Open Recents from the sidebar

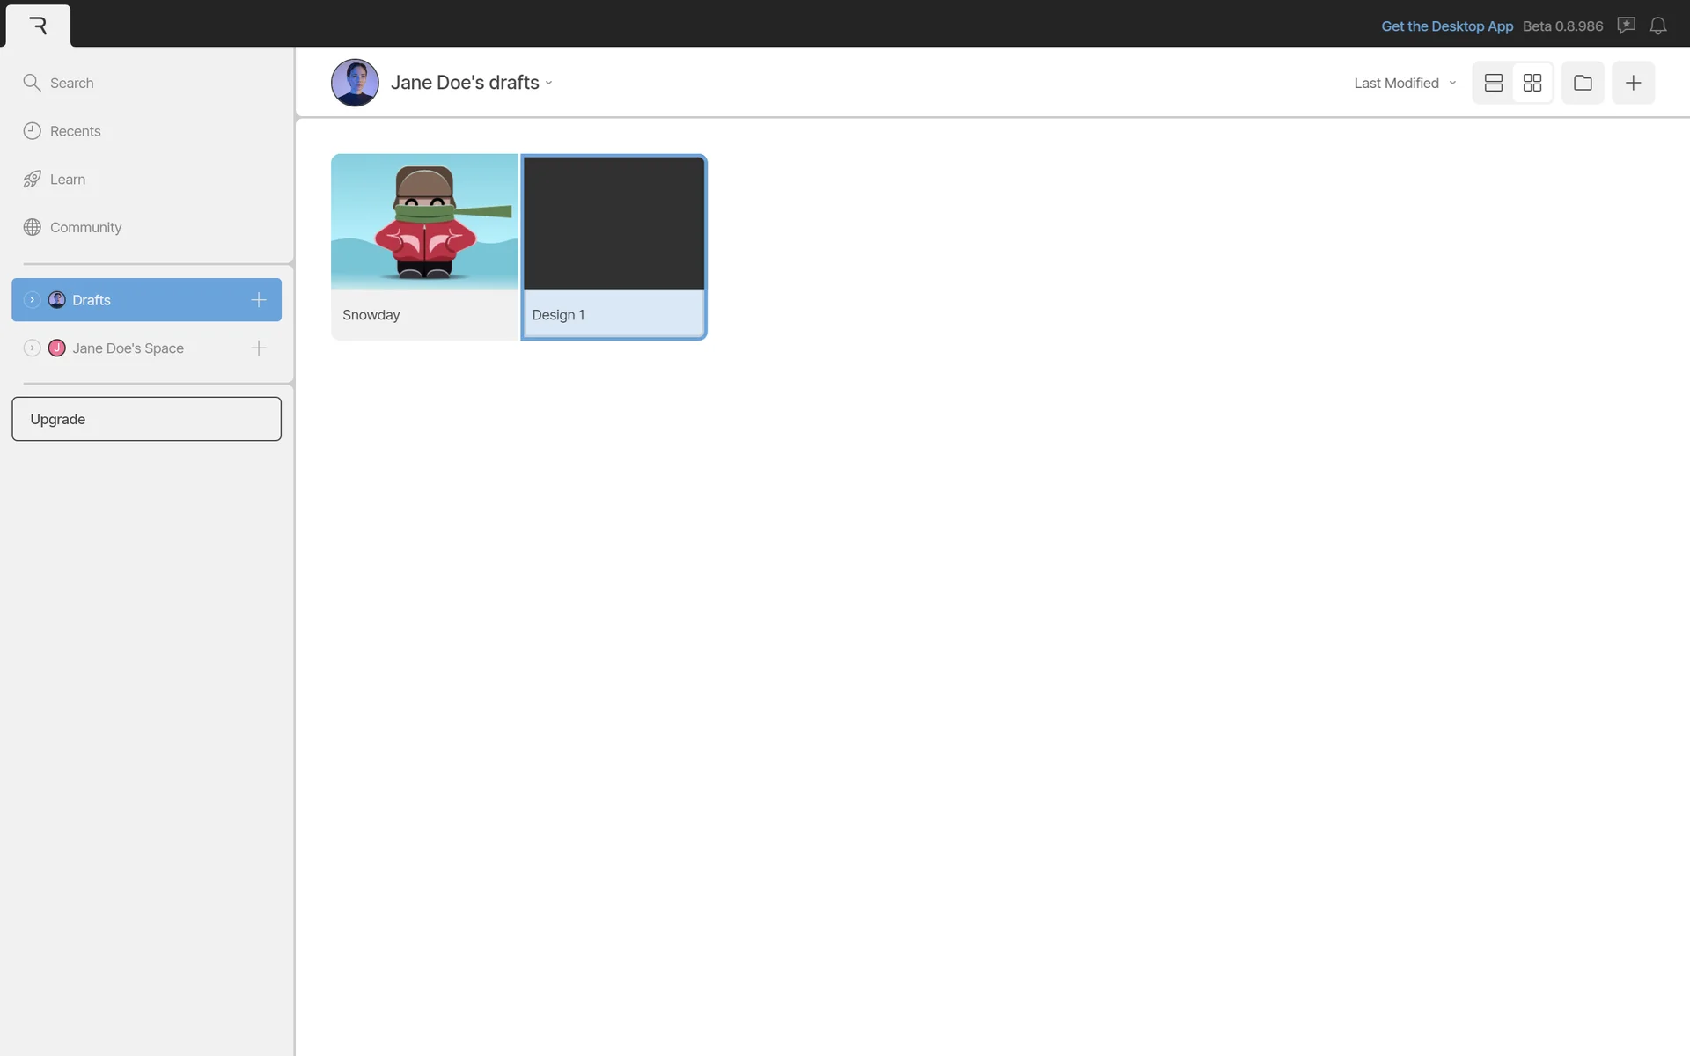[75, 131]
